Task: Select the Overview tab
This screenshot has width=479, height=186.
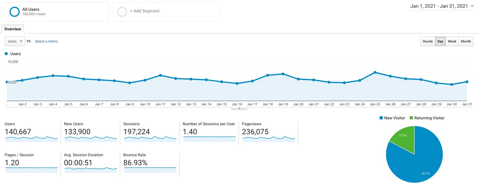Action: pyautogui.click(x=12, y=29)
